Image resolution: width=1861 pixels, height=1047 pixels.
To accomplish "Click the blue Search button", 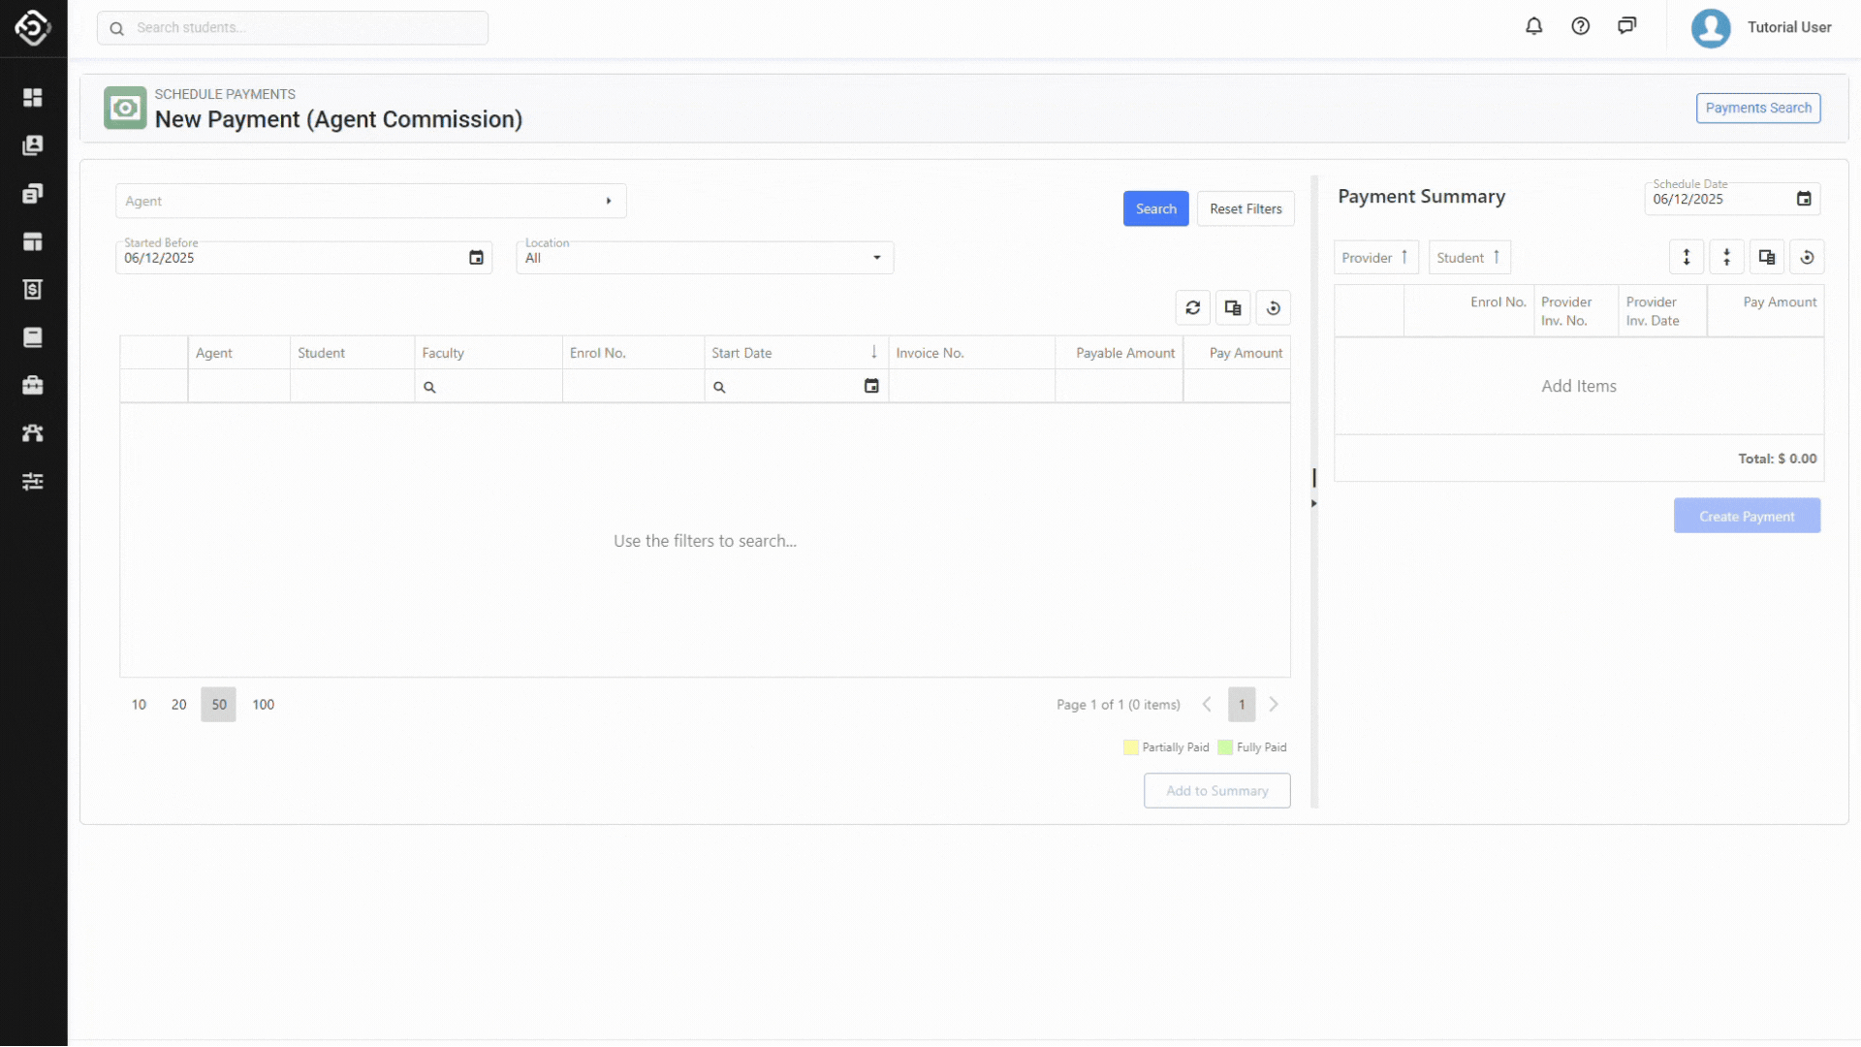I will [x=1155, y=208].
